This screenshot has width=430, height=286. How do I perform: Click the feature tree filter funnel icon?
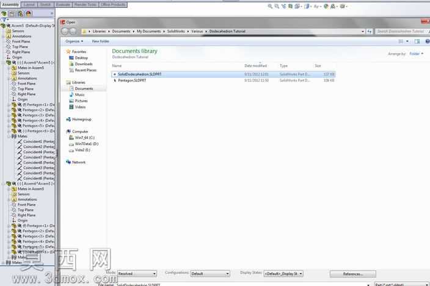(4, 20)
